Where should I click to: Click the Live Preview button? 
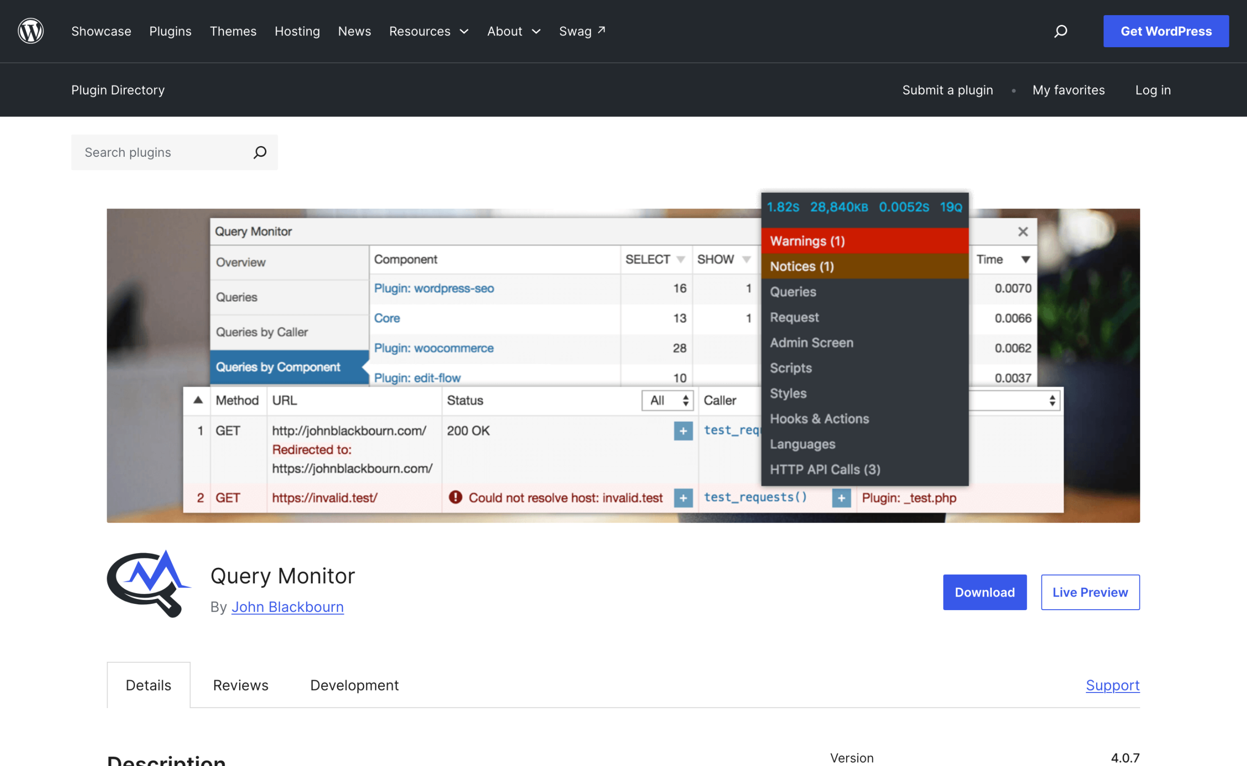coord(1091,592)
